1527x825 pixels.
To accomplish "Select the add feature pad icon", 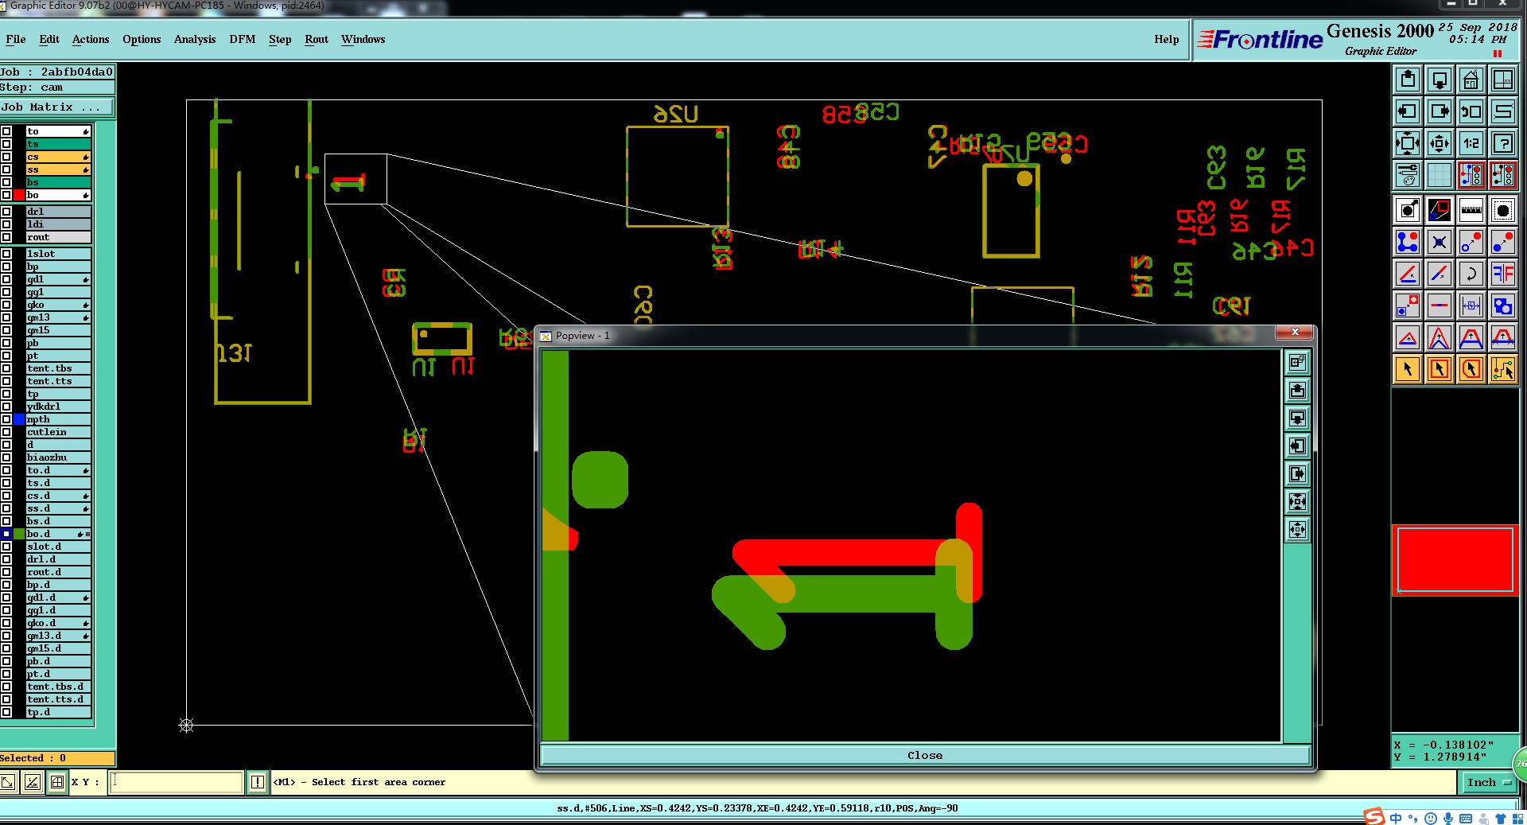I will [1408, 210].
